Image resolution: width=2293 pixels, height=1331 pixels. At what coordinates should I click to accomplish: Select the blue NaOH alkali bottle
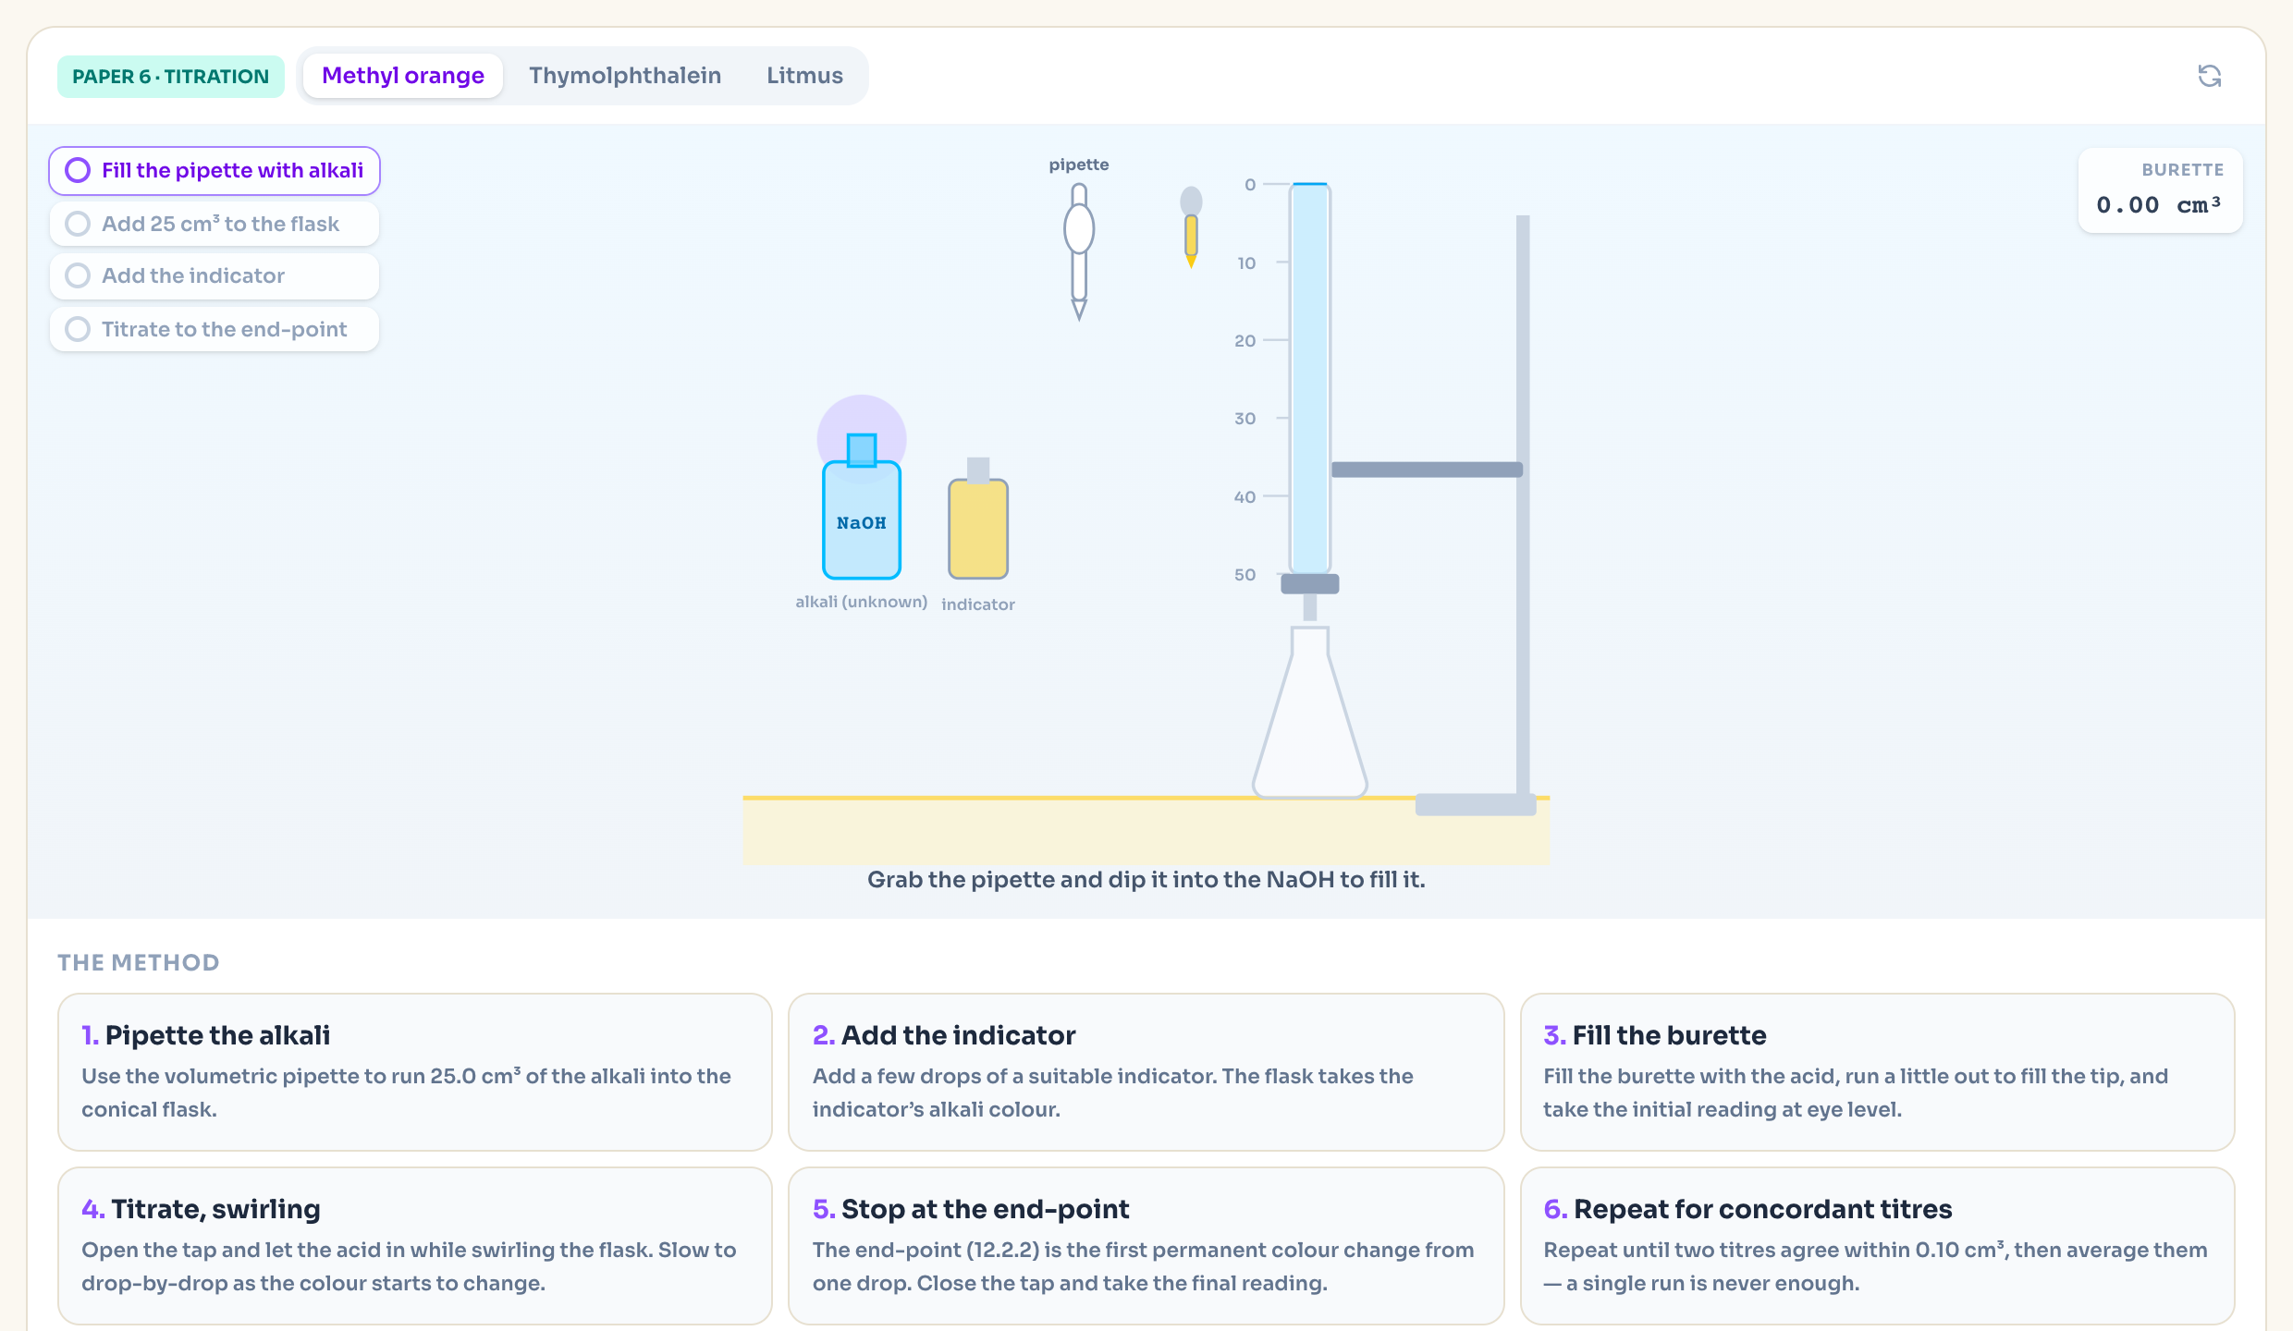point(862,507)
